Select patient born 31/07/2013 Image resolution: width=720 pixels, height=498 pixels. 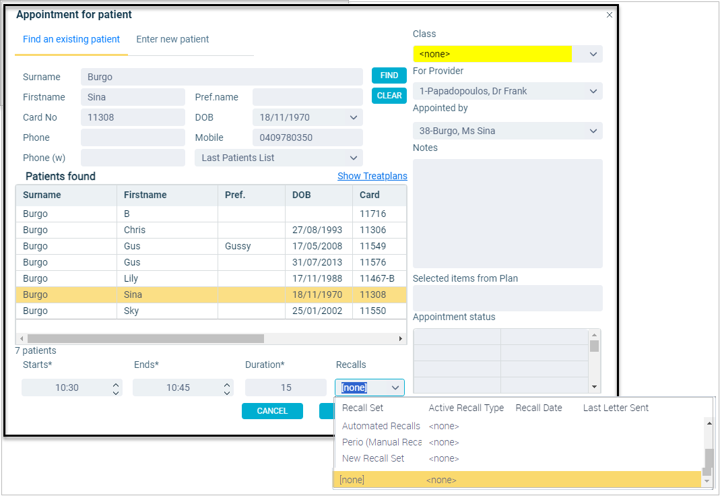211,262
